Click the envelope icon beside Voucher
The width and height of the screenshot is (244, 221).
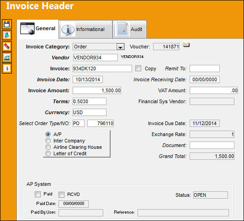click(186, 45)
